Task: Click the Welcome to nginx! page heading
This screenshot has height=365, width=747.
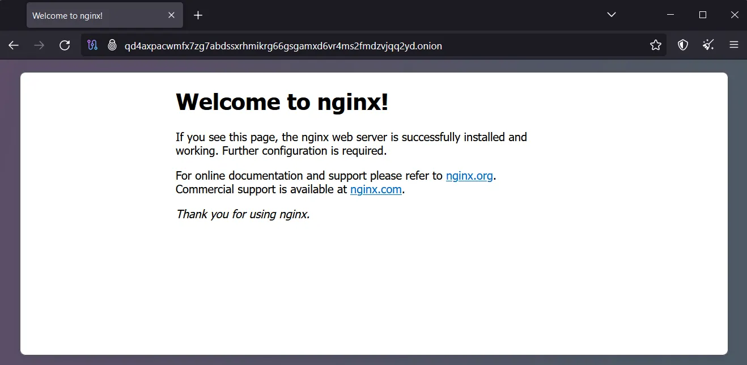Action: pos(282,102)
